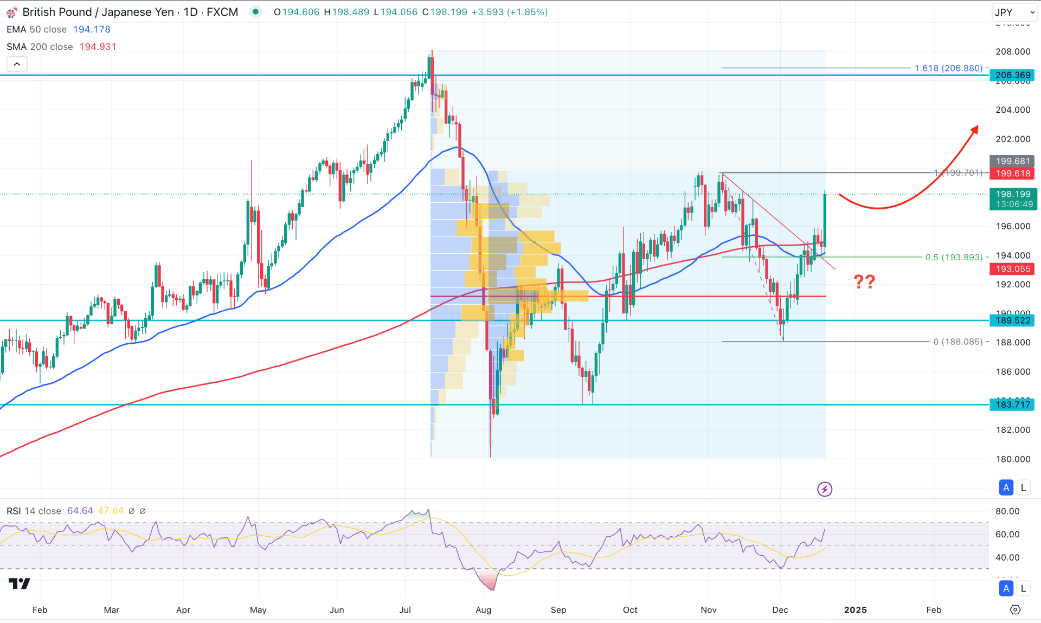Viewport: 1041px width, 623px height.
Task: Click the 0 (188.085) Fibonacci label
Action: point(958,342)
